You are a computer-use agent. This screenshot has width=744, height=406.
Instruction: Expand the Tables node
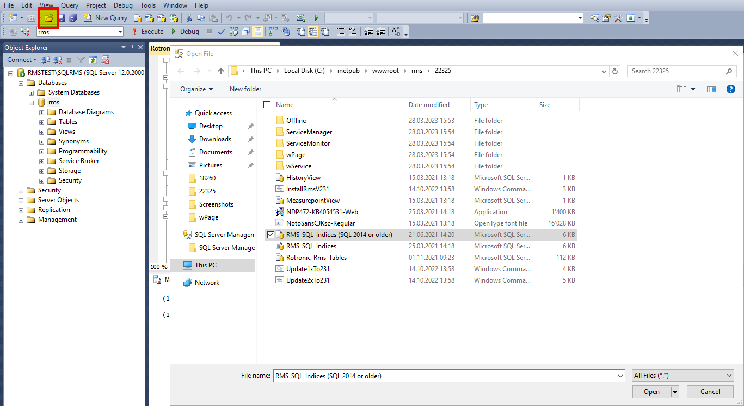[41, 122]
